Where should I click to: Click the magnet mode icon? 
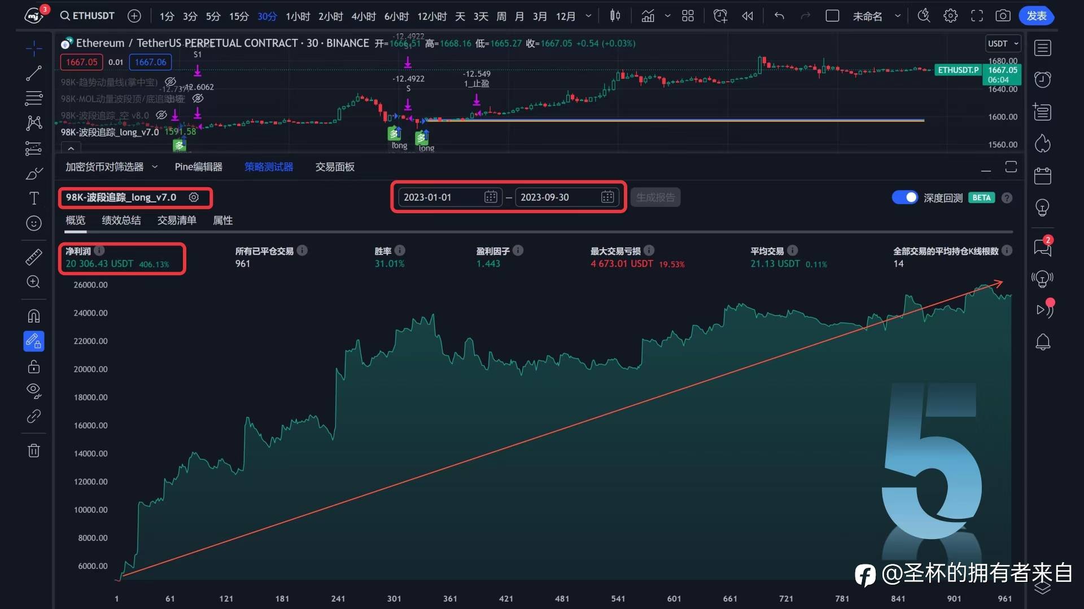pyautogui.click(x=33, y=316)
